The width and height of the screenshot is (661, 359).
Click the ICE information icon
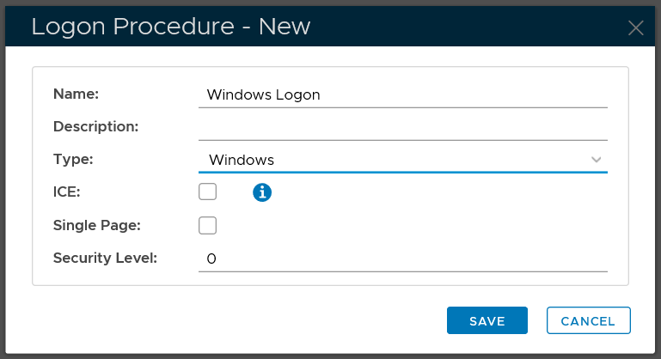coord(262,192)
